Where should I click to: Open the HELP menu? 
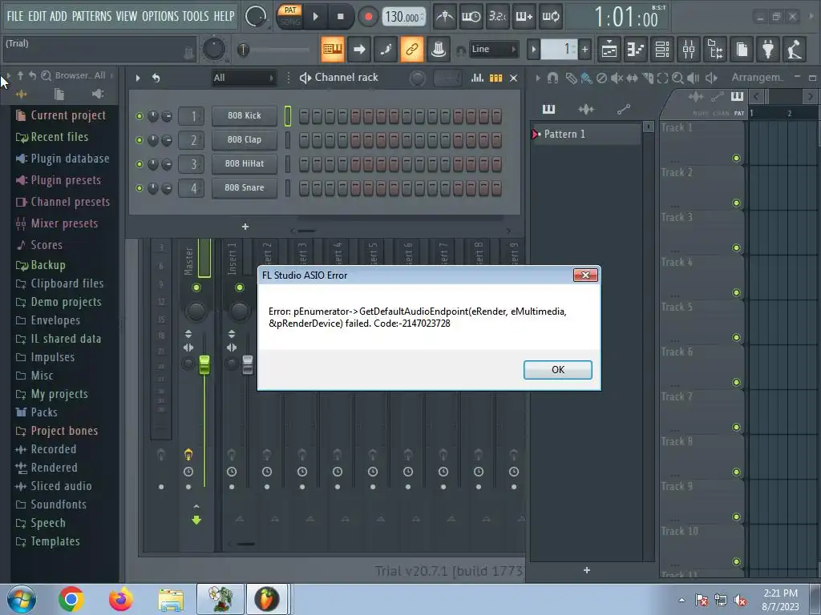(x=224, y=16)
